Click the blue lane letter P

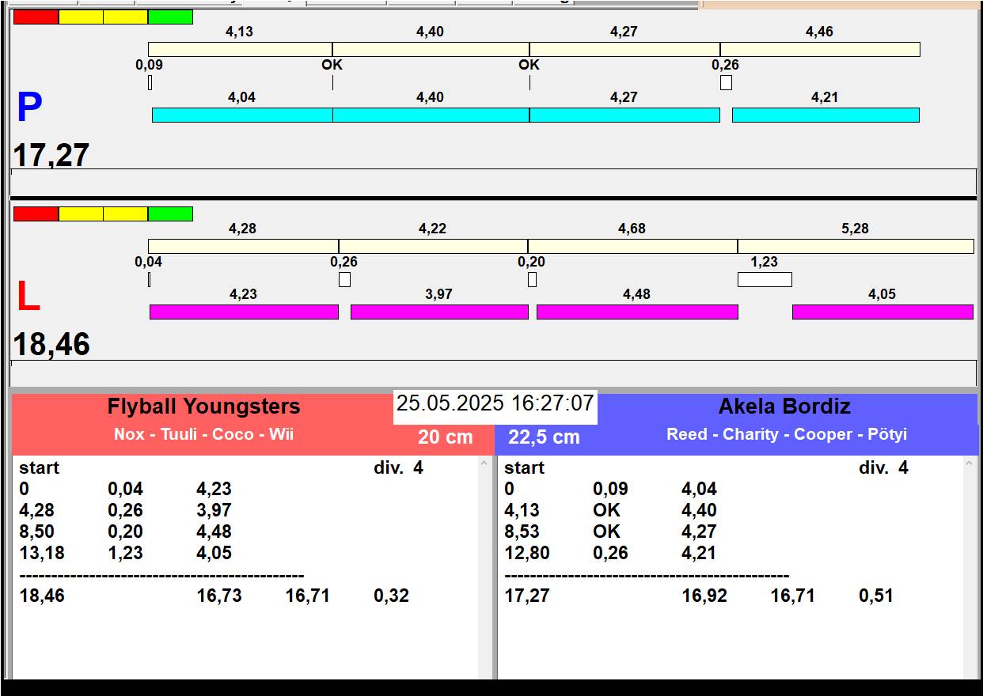(29, 108)
